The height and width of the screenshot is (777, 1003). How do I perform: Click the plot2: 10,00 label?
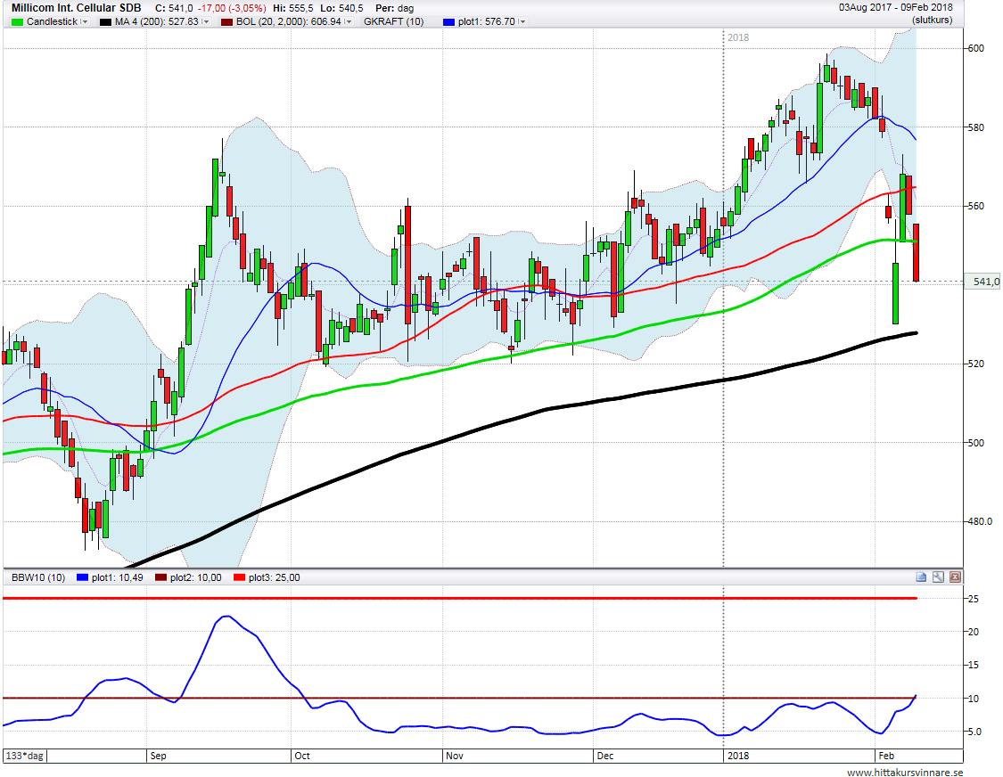pyautogui.click(x=196, y=577)
